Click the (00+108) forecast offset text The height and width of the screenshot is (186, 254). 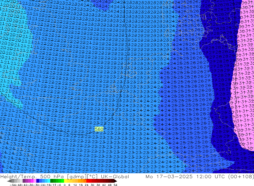241,176
